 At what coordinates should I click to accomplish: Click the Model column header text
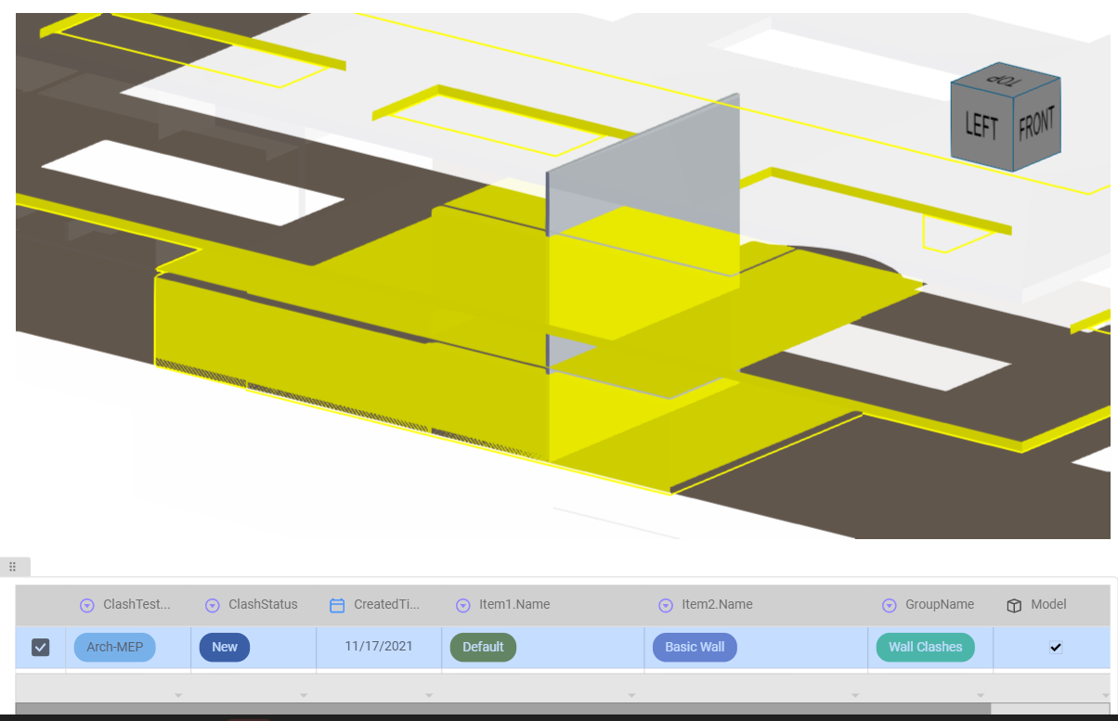tap(1049, 604)
